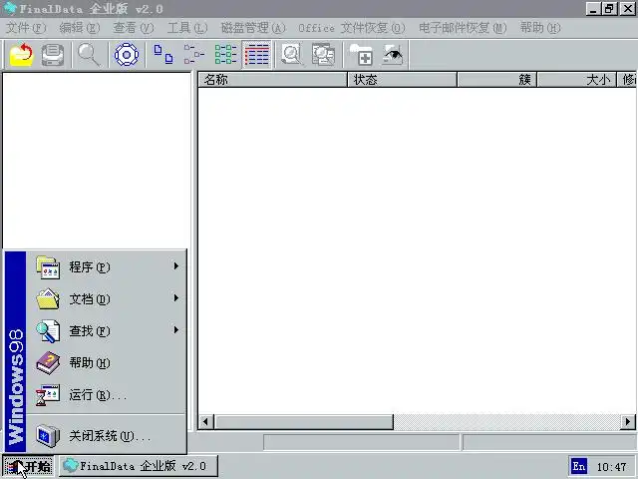The width and height of the screenshot is (638, 479).
Task: Select 关闭系统(U)... in Start menu
Action: pos(106,436)
